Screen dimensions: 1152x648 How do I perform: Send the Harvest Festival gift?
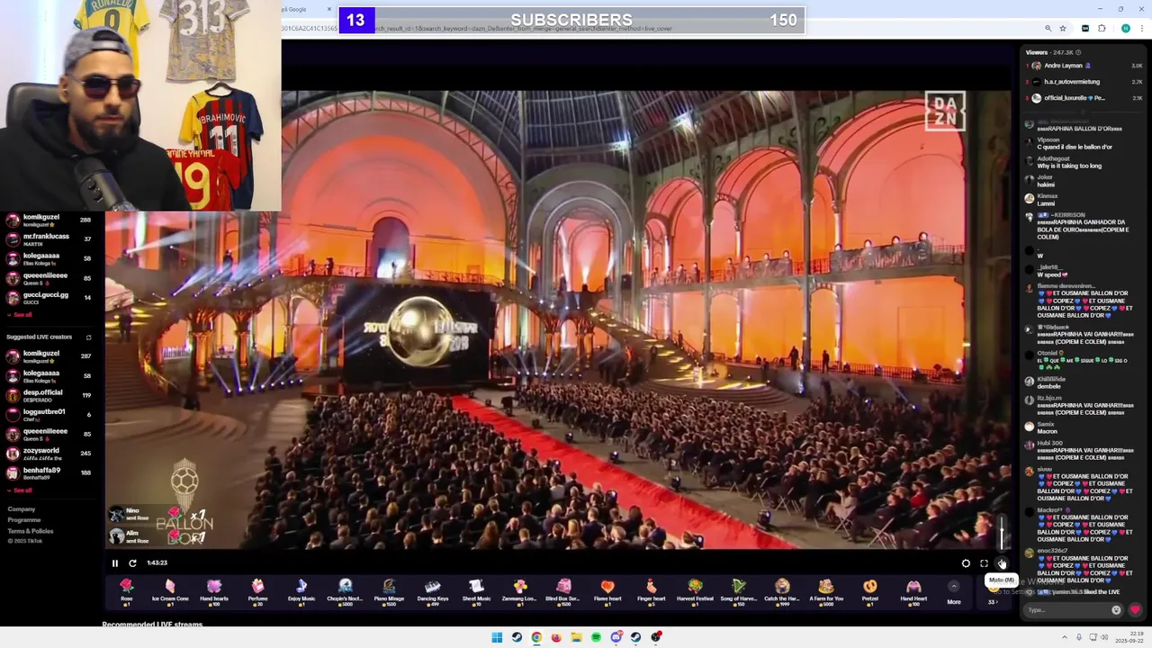695,590
